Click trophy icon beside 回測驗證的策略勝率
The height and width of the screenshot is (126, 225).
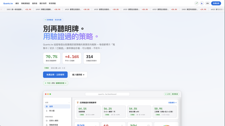coord(78,103)
